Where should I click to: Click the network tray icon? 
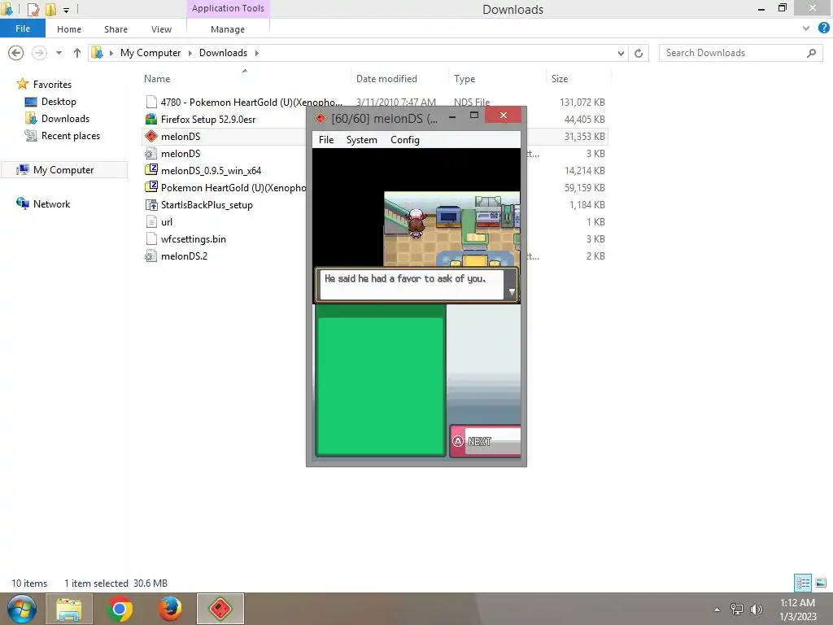click(x=737, y=609)
